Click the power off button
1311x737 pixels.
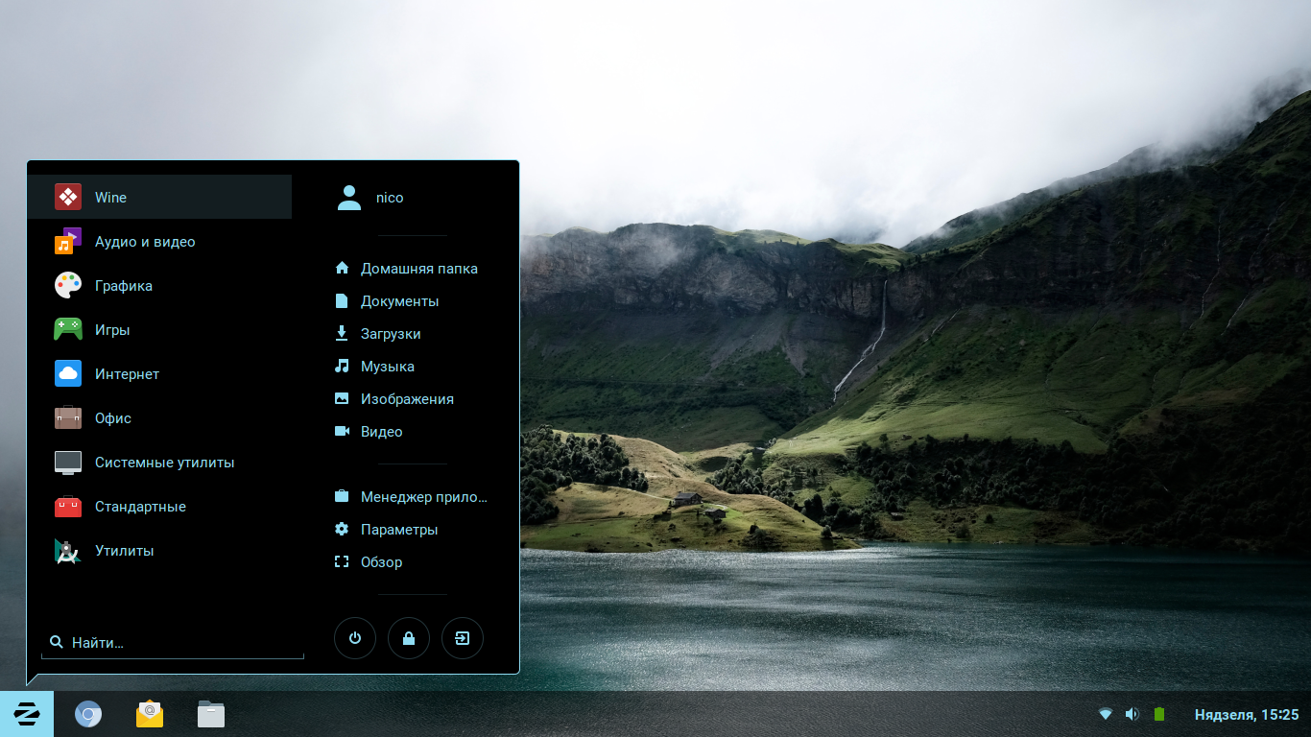[355, 638]
